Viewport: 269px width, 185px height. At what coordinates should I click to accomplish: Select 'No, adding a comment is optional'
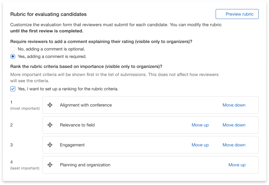pos(13,49)
